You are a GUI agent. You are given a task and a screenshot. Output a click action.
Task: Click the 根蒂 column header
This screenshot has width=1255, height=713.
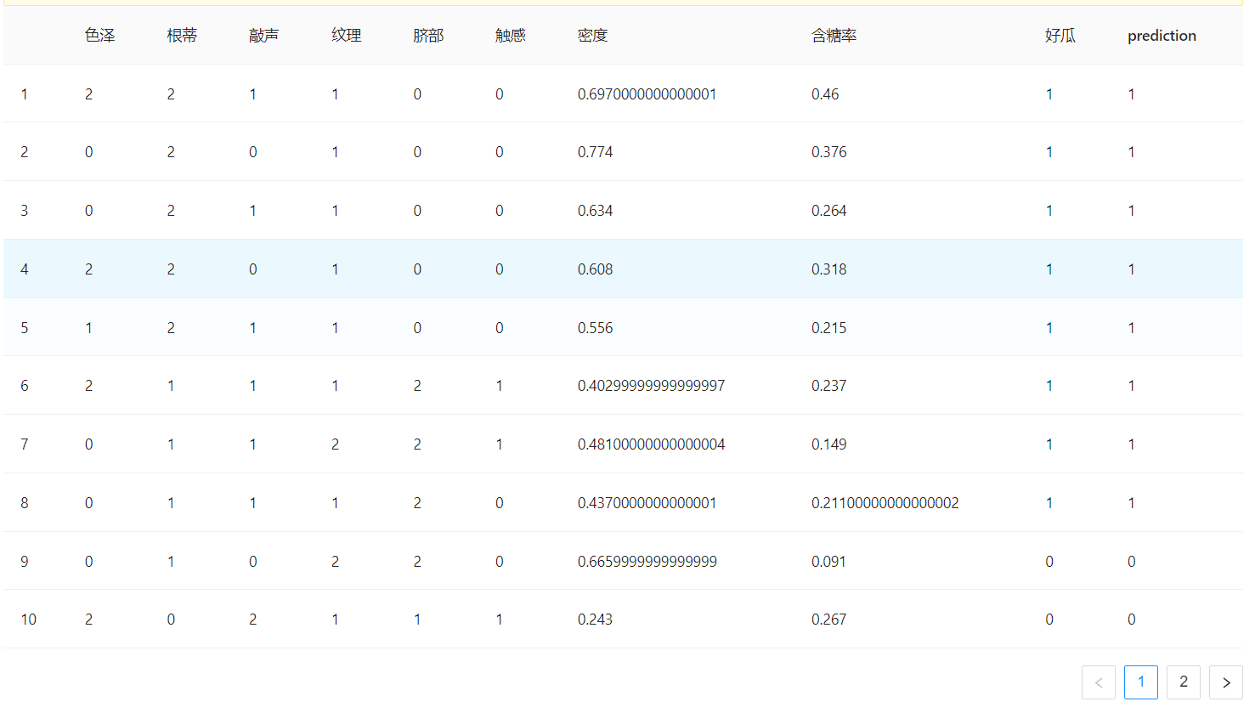pos(182,36)
